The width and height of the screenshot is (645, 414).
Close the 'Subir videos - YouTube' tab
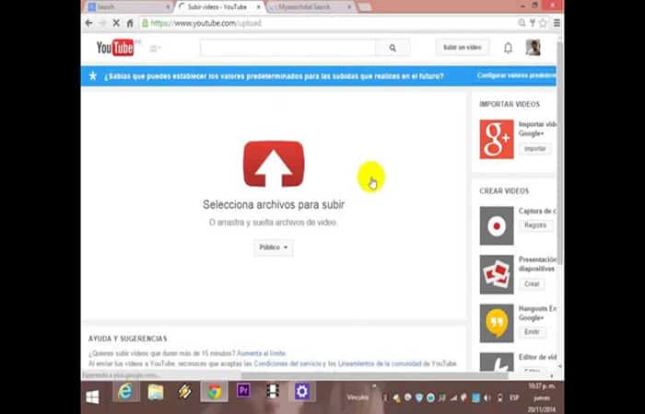(x=258, y=7)
